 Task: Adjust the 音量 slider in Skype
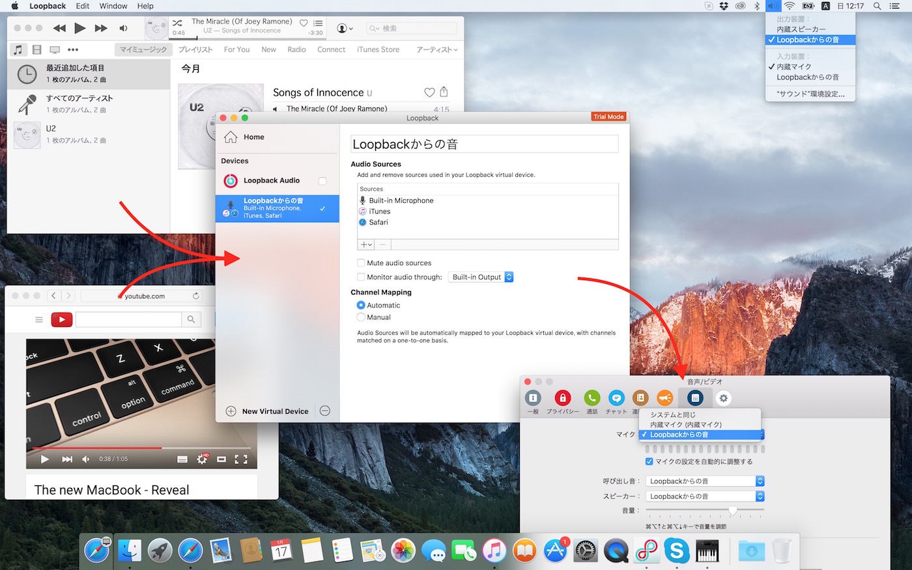point(733,511)
